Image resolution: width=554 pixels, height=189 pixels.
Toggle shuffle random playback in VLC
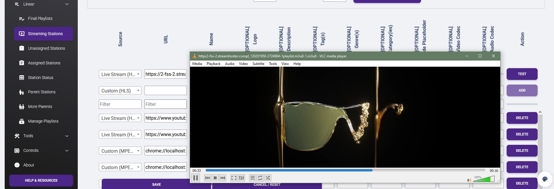[x=268, y=178]
